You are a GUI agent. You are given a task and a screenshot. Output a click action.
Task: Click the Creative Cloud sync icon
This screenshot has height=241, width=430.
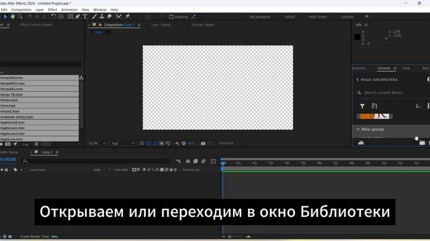coord(361,143)
